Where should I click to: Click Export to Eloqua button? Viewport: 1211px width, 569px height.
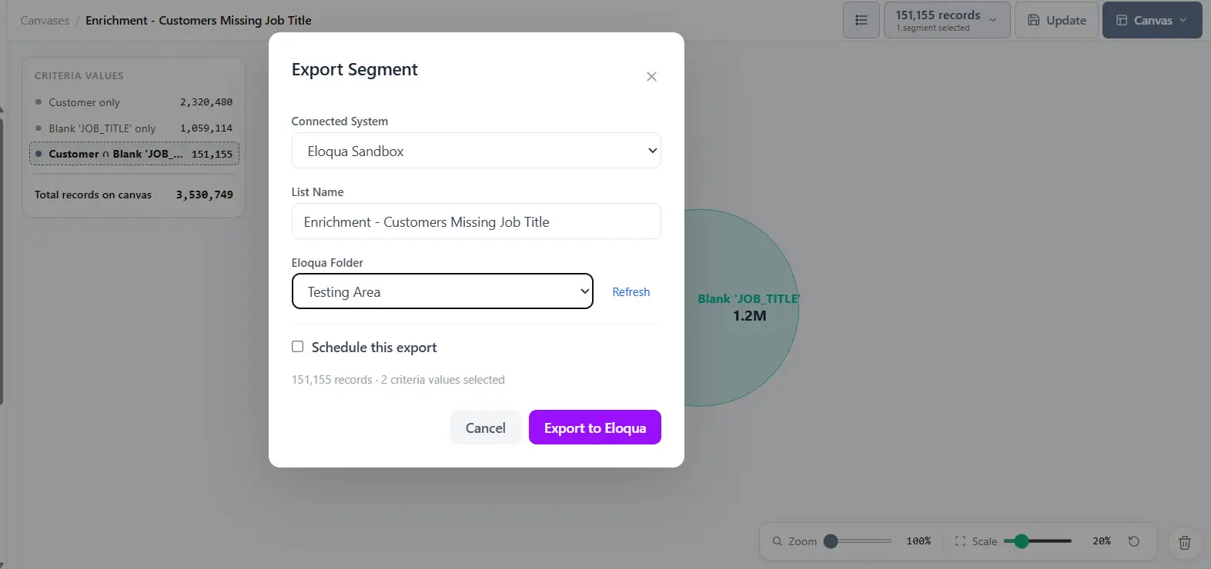point(594,428)
